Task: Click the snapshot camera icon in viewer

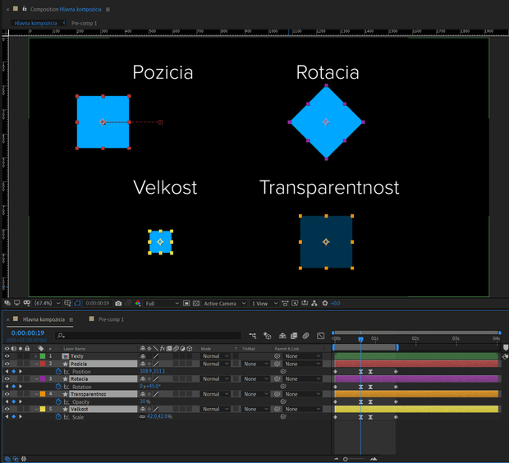Action: pyautogui.click(x=119, y=304)
